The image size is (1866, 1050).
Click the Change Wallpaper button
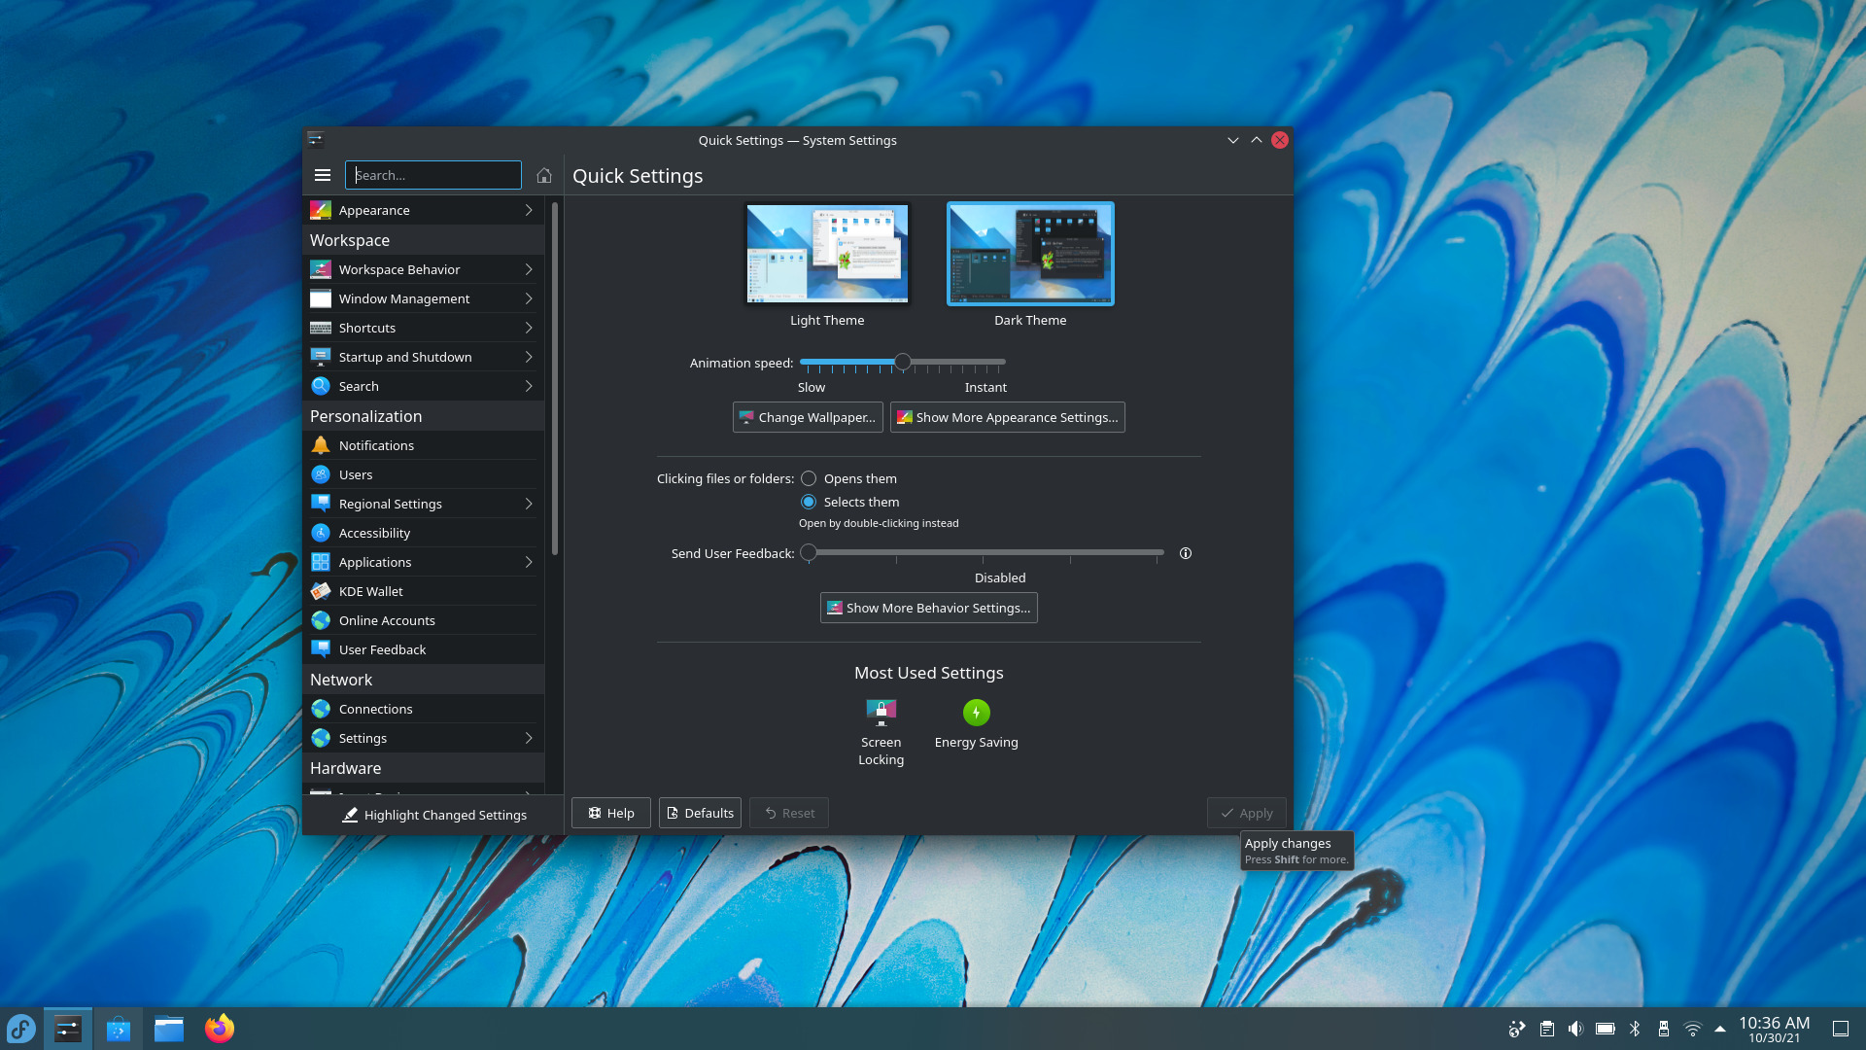(808, 417)
